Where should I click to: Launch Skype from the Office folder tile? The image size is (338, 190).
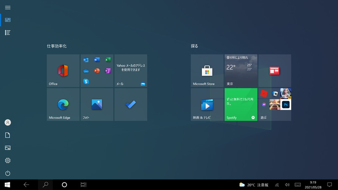click(86, 81)
